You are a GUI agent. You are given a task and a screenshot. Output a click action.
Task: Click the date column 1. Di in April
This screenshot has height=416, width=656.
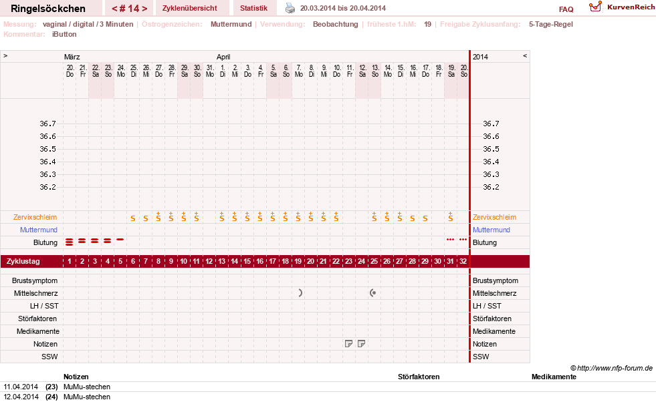click(x=222, y=71)
